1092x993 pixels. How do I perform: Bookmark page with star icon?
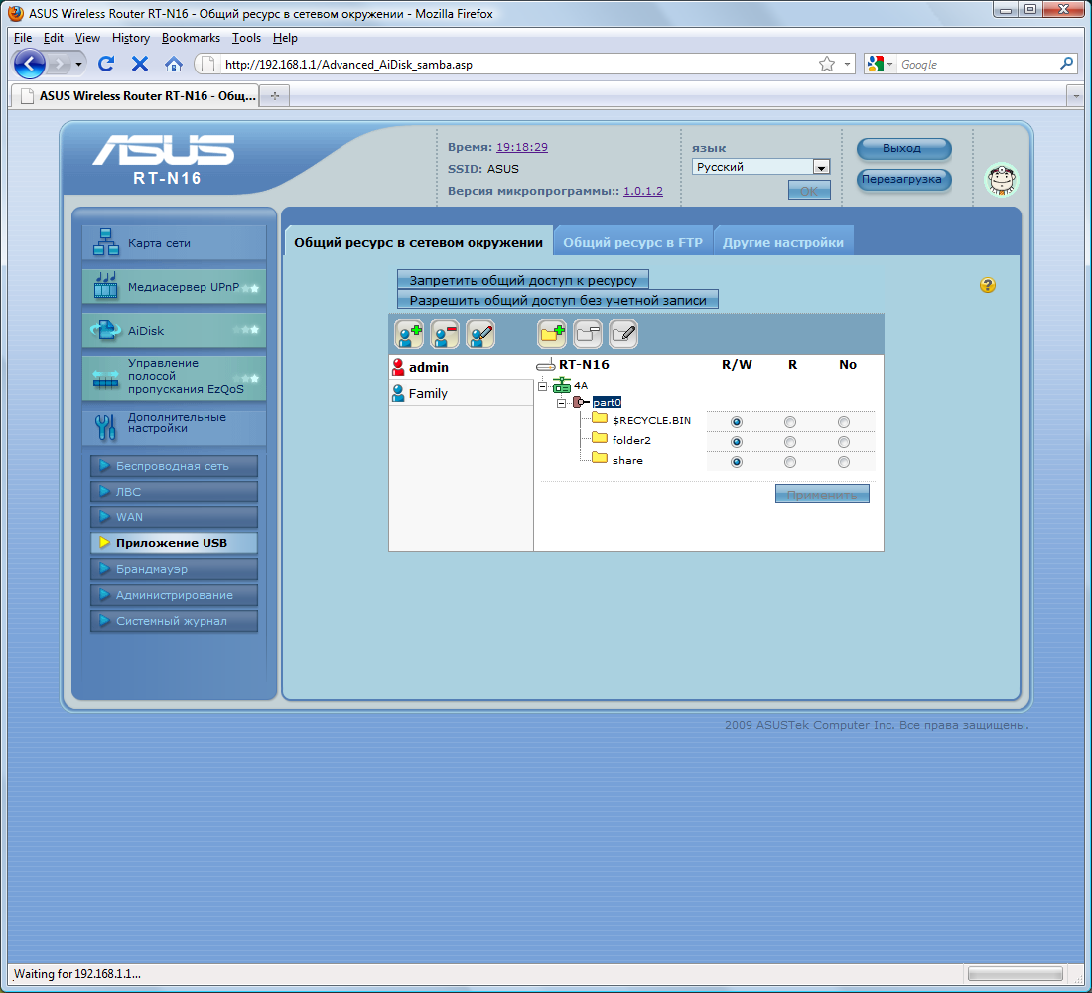(x=827, y=65)
